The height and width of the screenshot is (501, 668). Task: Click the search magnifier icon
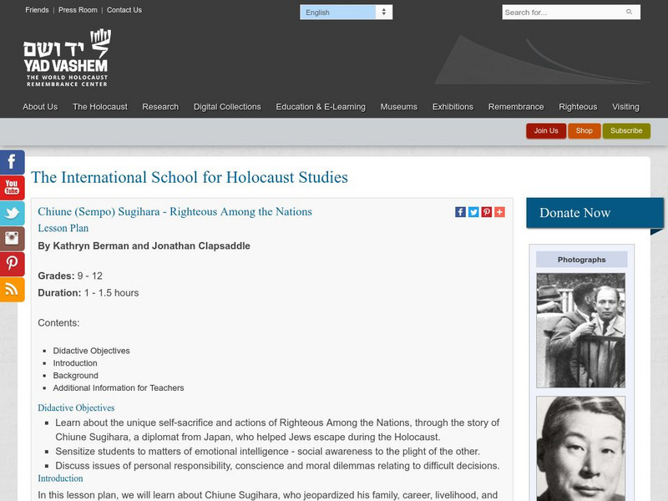coord(629,12)
